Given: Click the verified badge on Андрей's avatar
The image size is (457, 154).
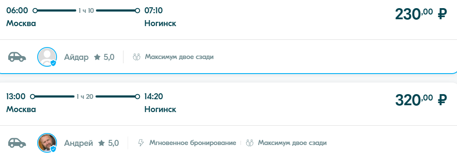Looking at the screenshot, I should (x=53, y=149).
